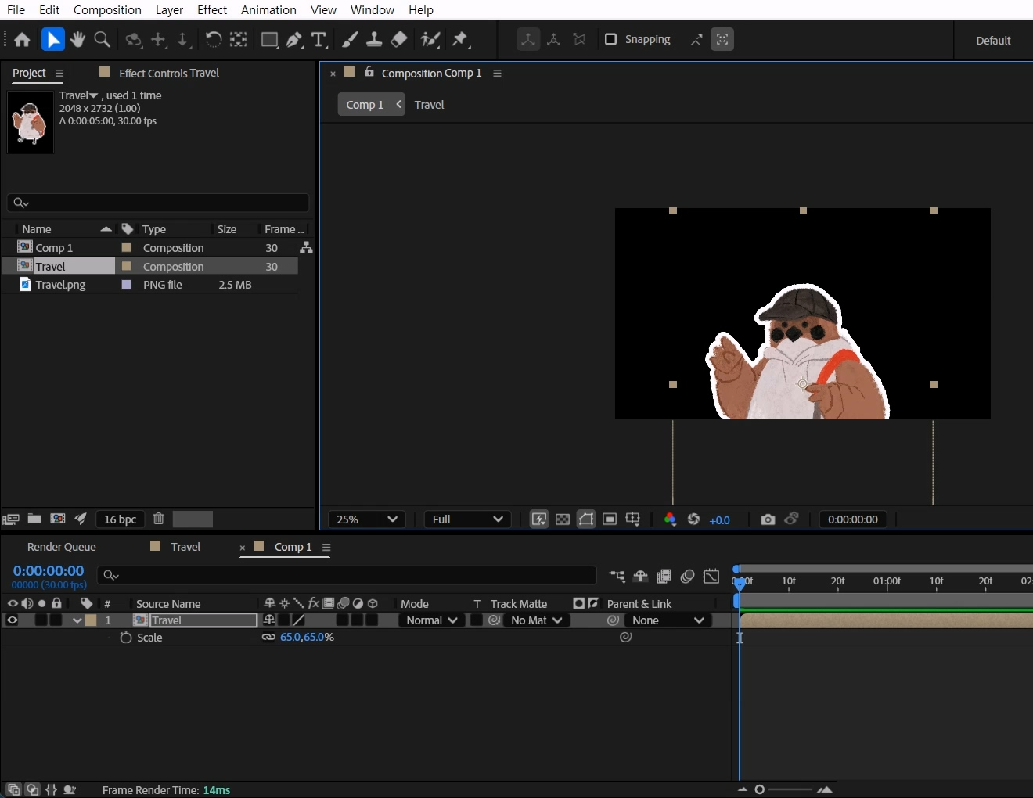Select the Hand tool
Viewport: 1033px width, 798px height.
coord(77,39)
